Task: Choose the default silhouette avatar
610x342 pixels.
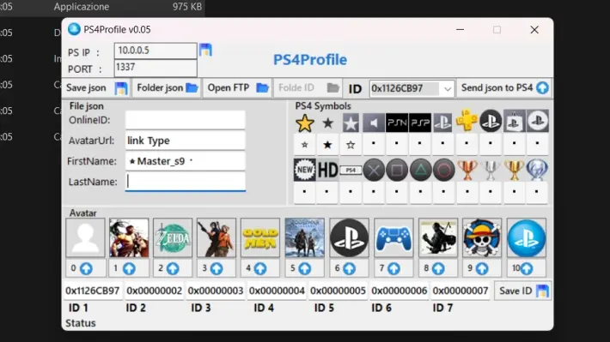Action: tap(85, 237)
